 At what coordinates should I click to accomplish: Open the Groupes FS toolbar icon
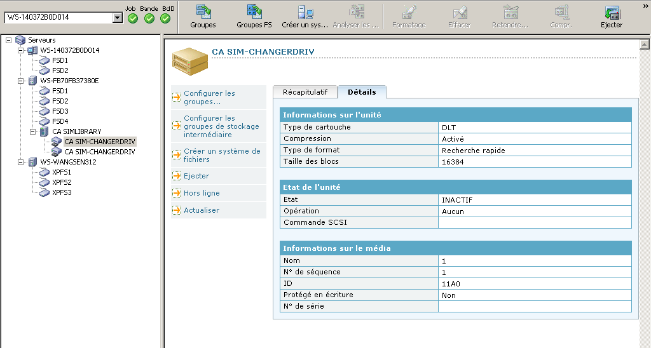pos(254,12)
